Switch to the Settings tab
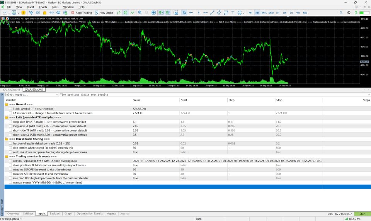Image resolution: width=371 pixels, height=221 pixels. click(x=28, y=213)
